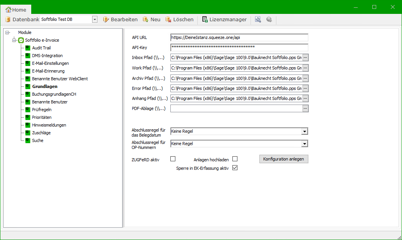Click the grey globe icon in toolbar
This screenshot has width=402, height=240.
pyautogui.click(x=269, y=19)
